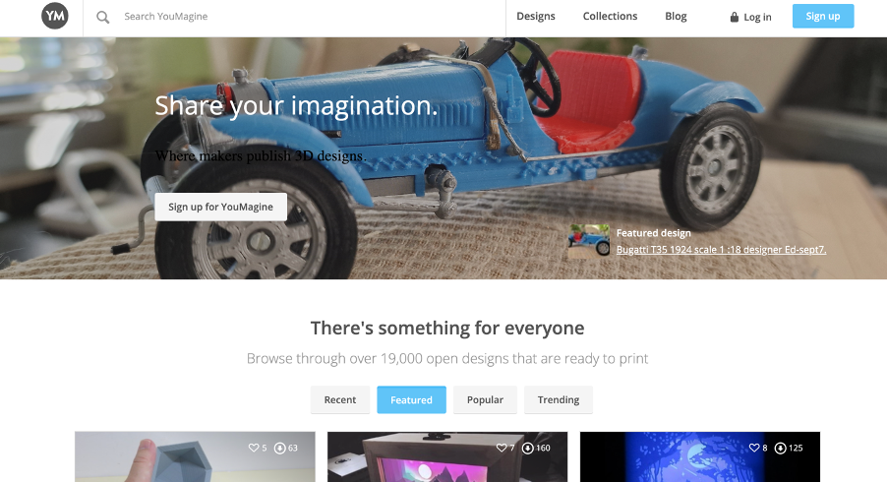Click the magnifying glass search icon
887x482 pixels.
click(102, 17)
